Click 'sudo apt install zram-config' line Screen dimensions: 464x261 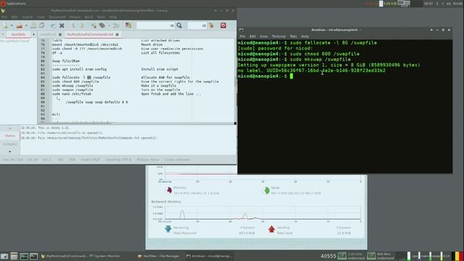point(79,69)
